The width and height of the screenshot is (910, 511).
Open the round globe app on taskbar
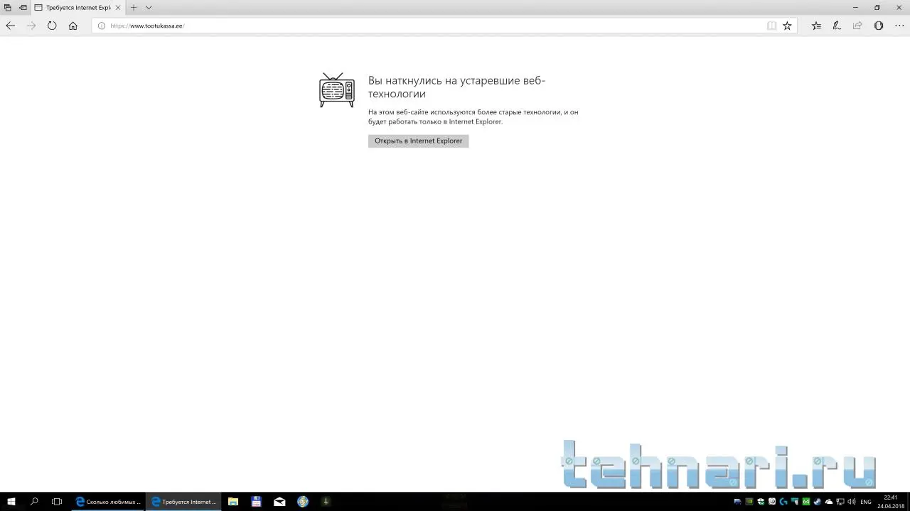tap(303, 502)
